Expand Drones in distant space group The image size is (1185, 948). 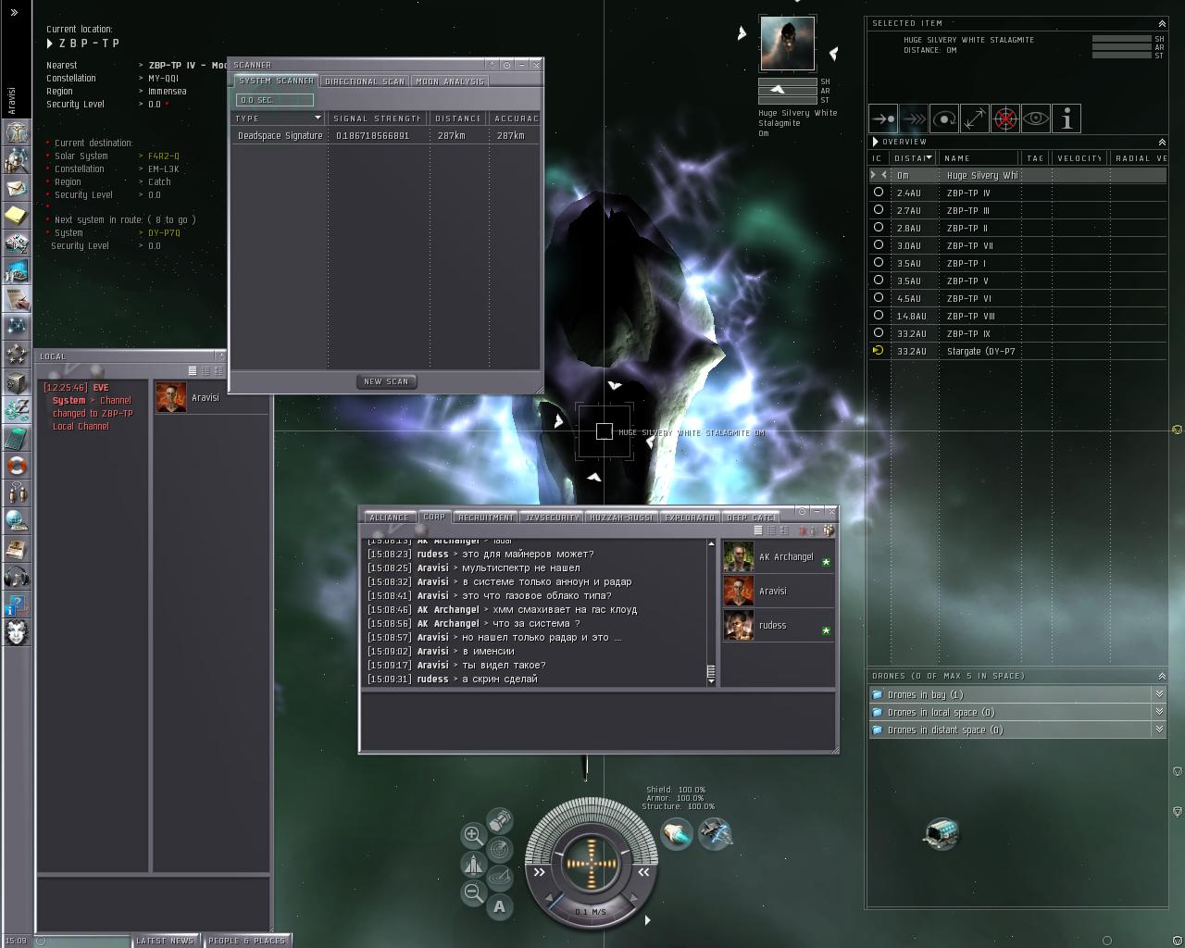(1159, 730)
